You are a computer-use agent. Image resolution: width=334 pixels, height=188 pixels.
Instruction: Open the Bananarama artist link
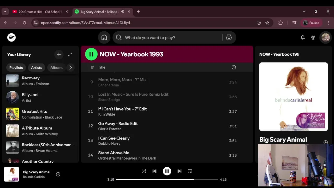pos(109,85)
